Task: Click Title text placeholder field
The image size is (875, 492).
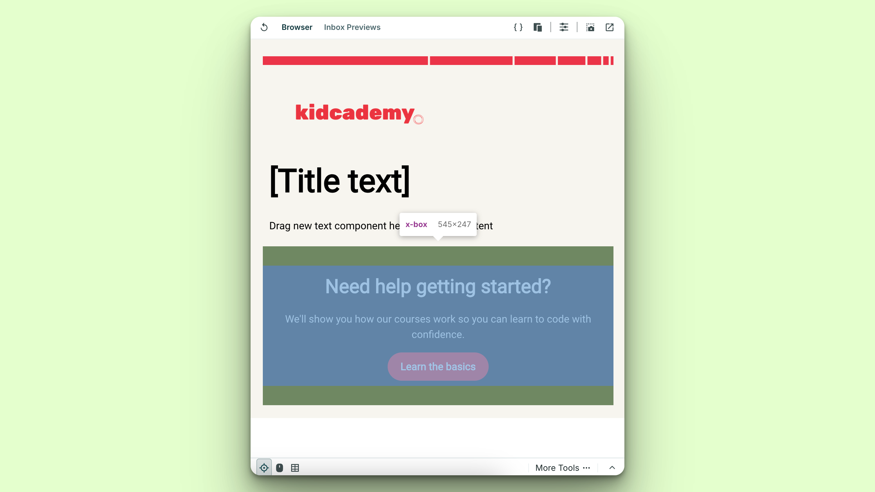Action: pyautogui.click(x=340, y=180)
